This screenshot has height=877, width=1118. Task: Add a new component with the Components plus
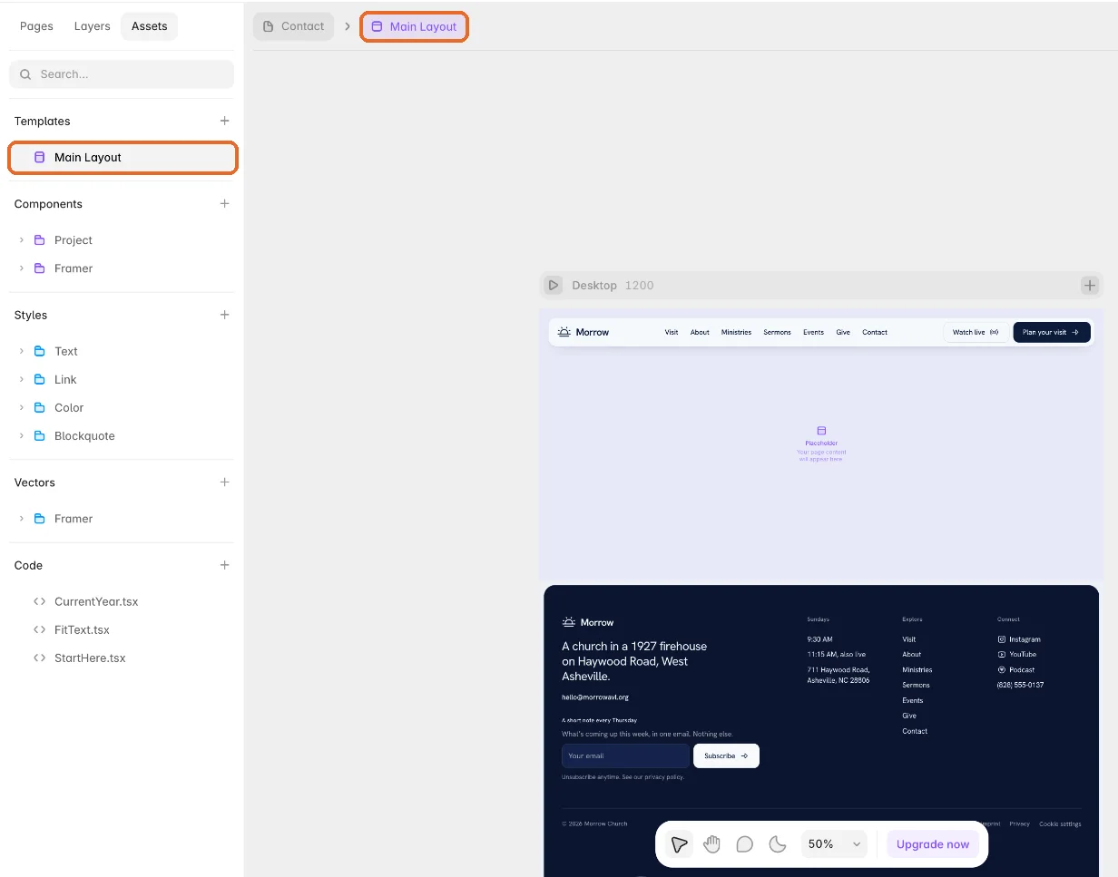[x=224, y=204]
